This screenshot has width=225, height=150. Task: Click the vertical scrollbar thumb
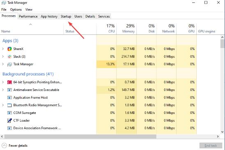click(x=222, y=44)
